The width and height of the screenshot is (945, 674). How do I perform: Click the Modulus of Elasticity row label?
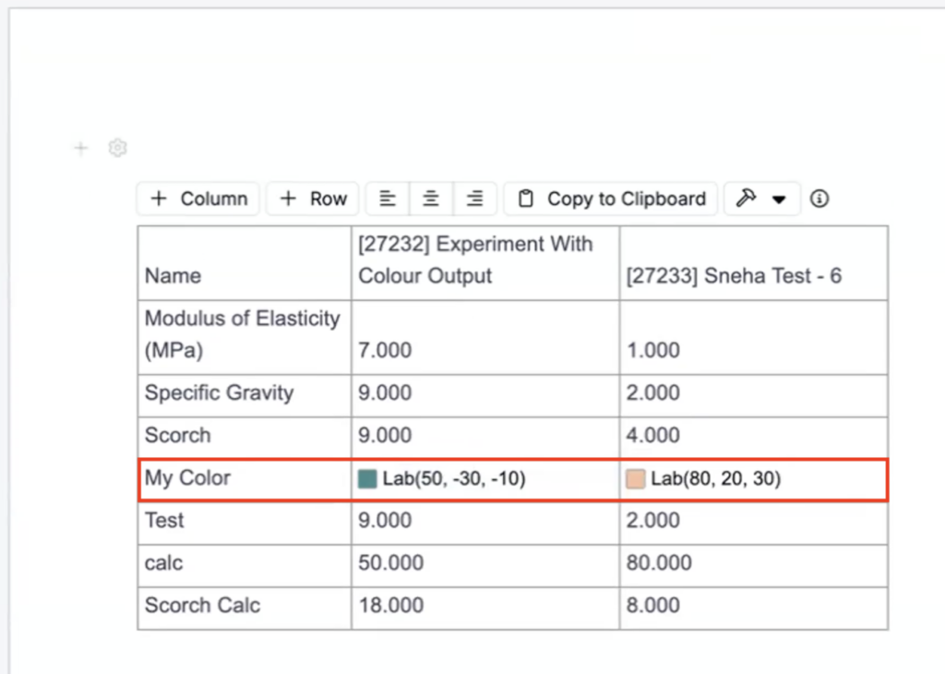[x=242, y=333]
